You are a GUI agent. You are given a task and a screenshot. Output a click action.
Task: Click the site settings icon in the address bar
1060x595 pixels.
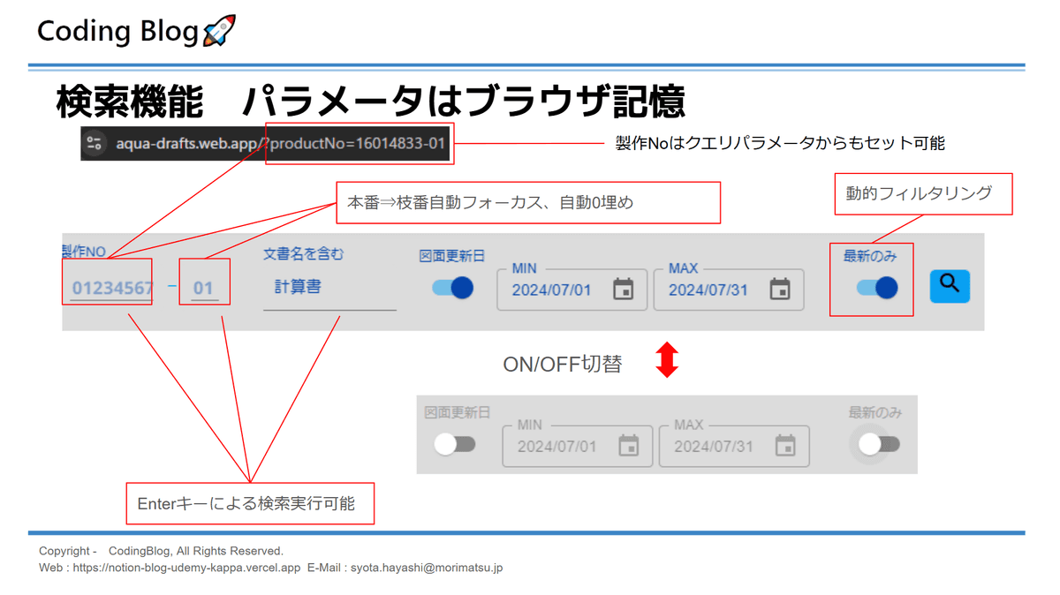coord(95,144)
